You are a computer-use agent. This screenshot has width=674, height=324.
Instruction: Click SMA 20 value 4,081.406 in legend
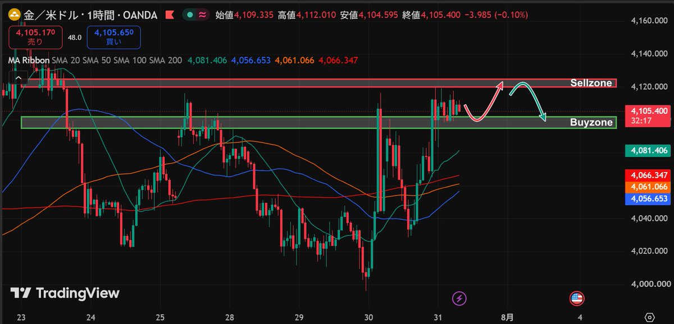(207, 60)
